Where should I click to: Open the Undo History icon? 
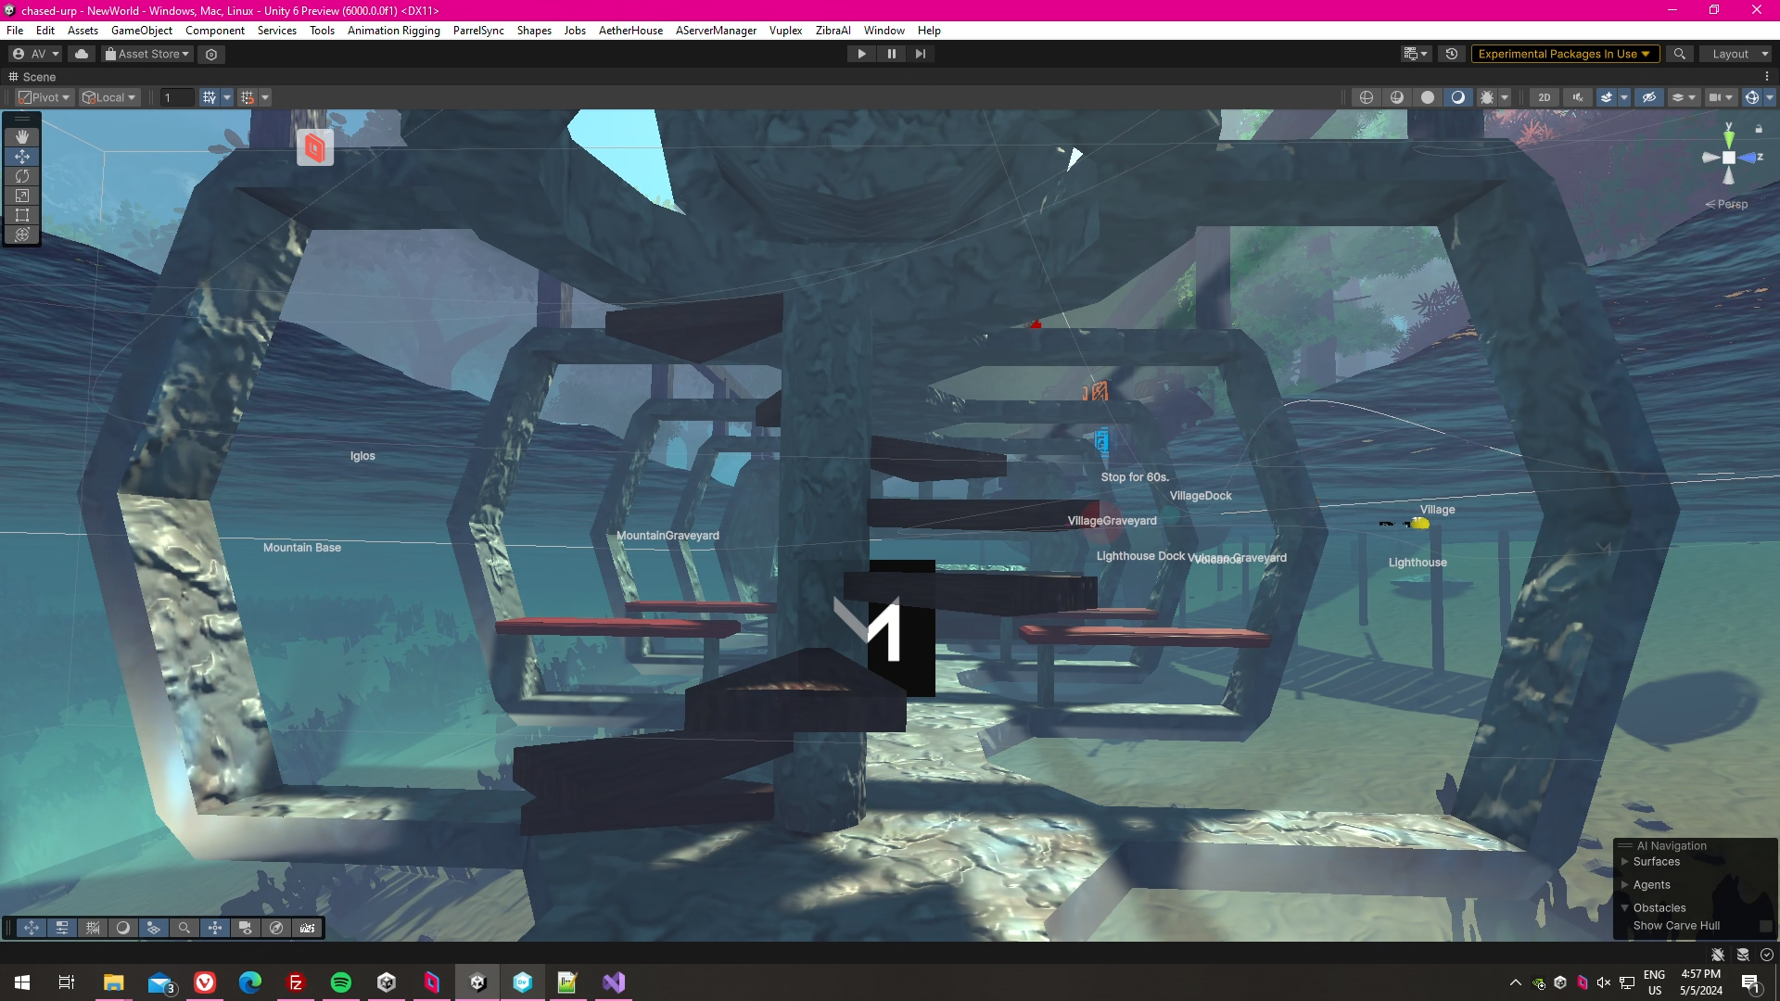1452,54
